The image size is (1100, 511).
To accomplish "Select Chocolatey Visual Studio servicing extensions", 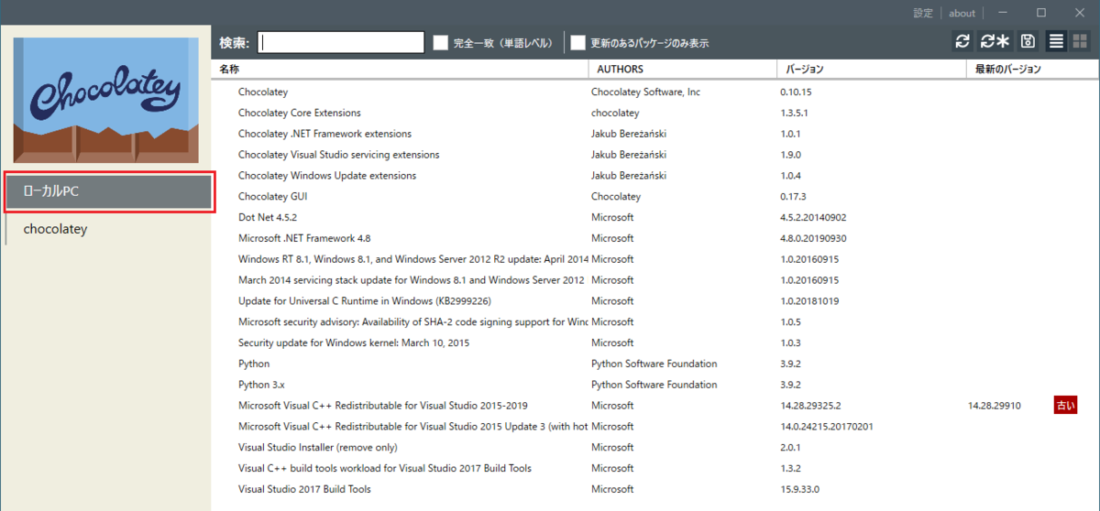I will 655,155.
